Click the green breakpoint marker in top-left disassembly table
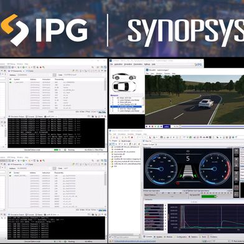The height and width of the screenshot is (244, 244). pos(11,82)
